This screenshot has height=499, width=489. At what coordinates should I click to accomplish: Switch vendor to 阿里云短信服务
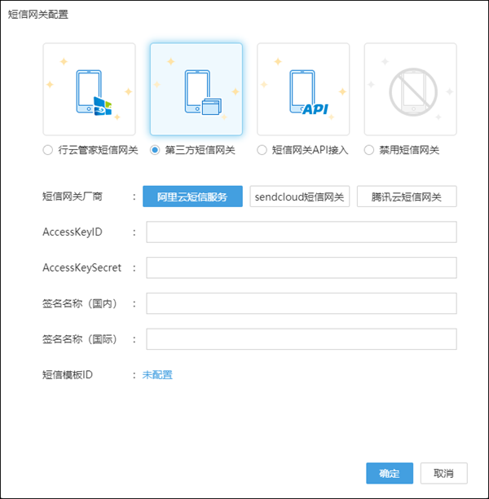point(192,197)
